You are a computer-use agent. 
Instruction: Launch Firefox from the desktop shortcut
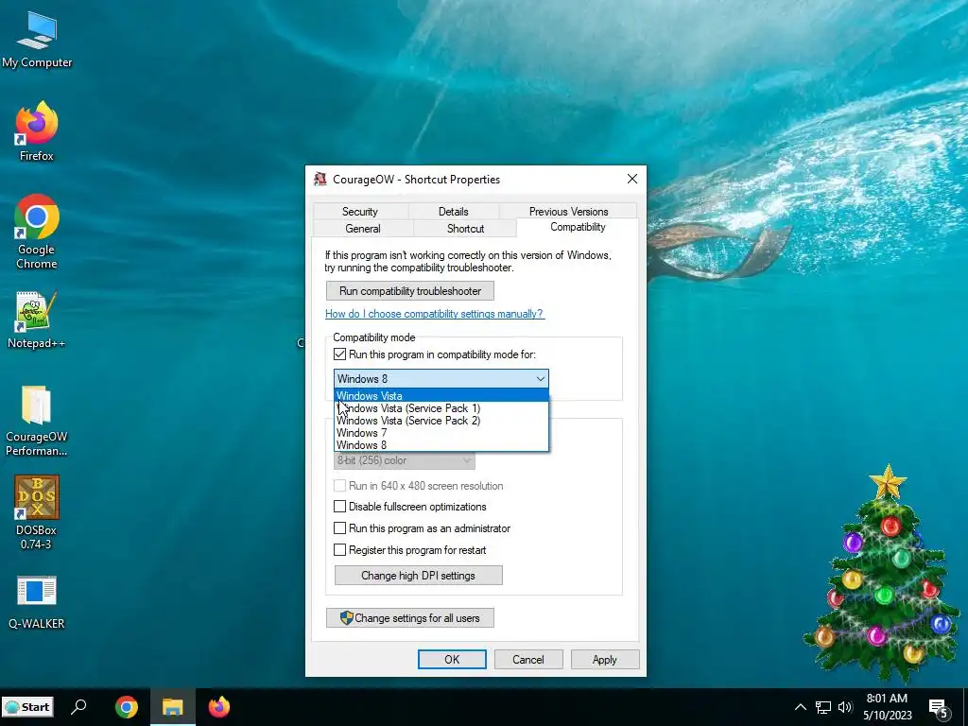(x=37, y=131)
